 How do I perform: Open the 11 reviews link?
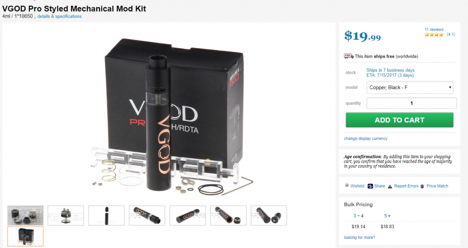click(434, 29)
